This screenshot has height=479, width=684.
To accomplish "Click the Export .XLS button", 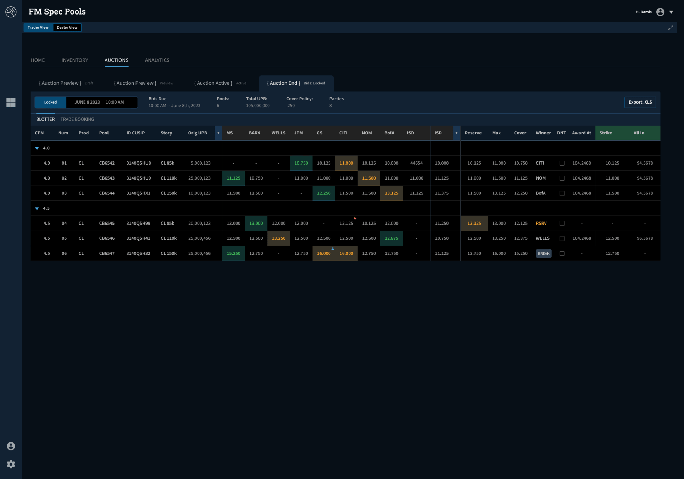I will tap(640, 102).
